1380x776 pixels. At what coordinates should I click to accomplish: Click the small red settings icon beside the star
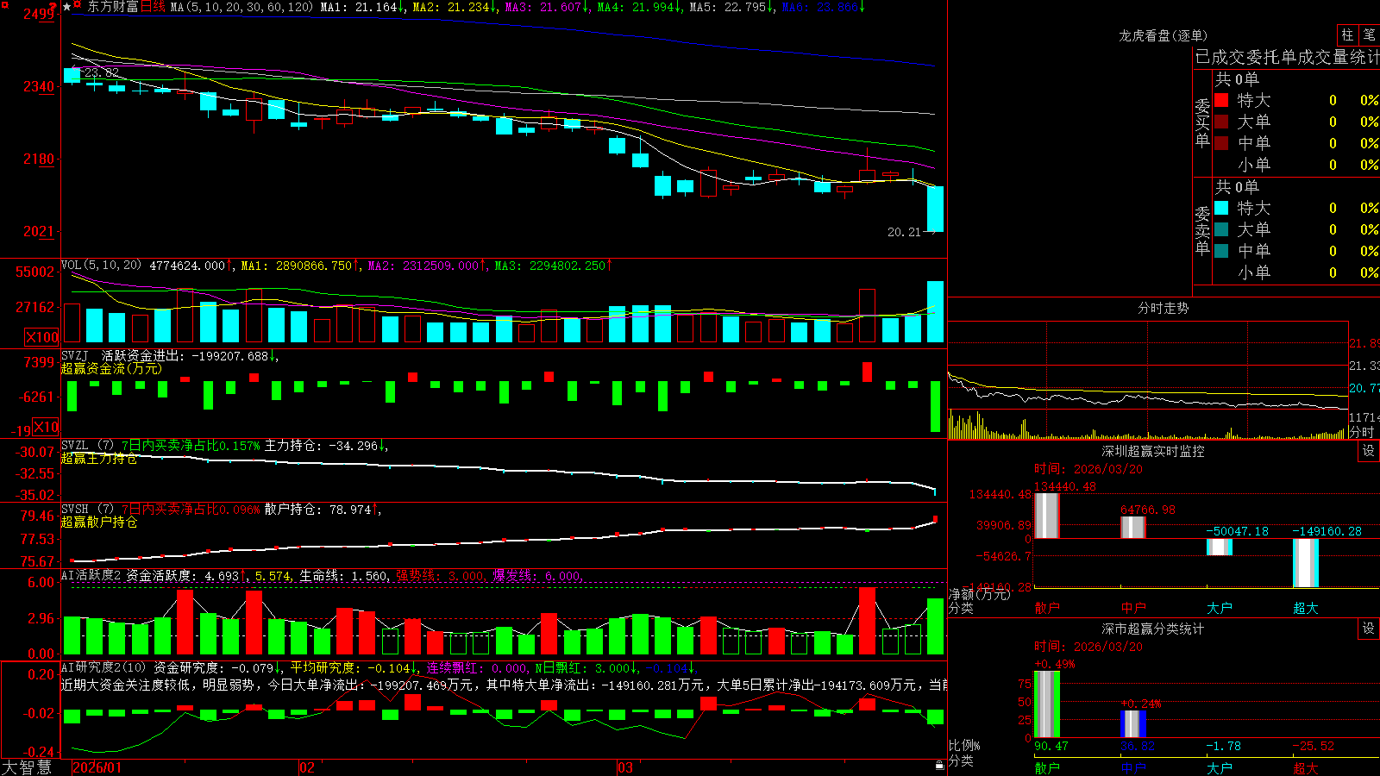(x=78, y=5)
